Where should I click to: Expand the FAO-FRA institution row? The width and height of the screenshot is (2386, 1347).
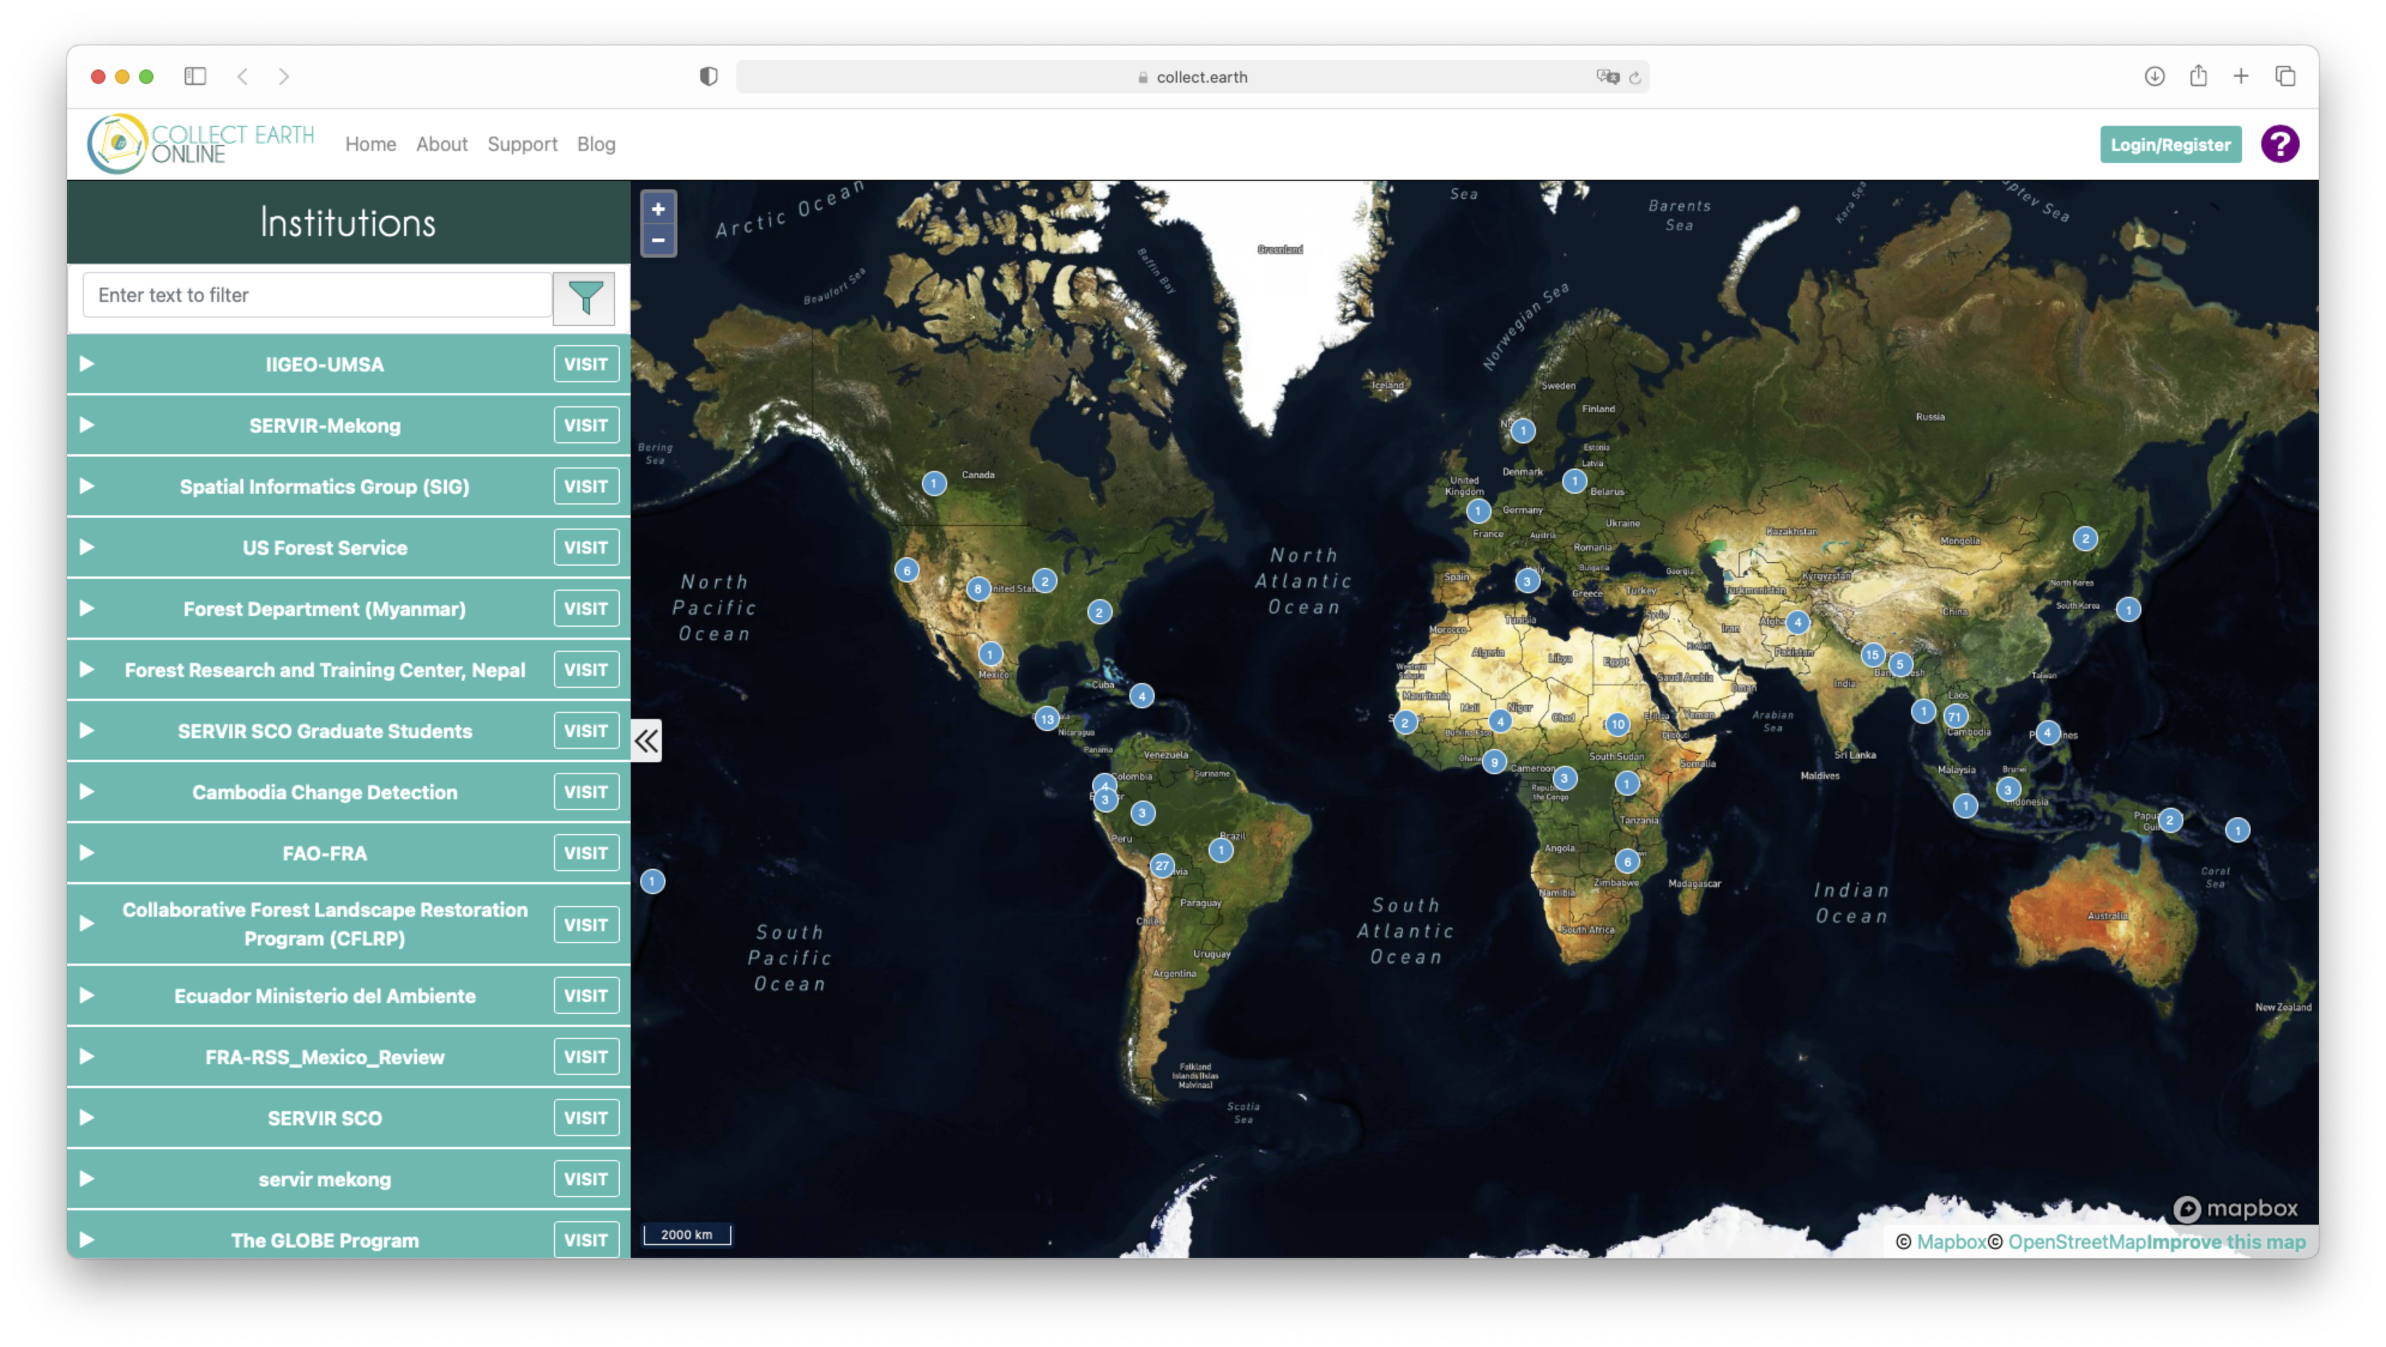87,853
